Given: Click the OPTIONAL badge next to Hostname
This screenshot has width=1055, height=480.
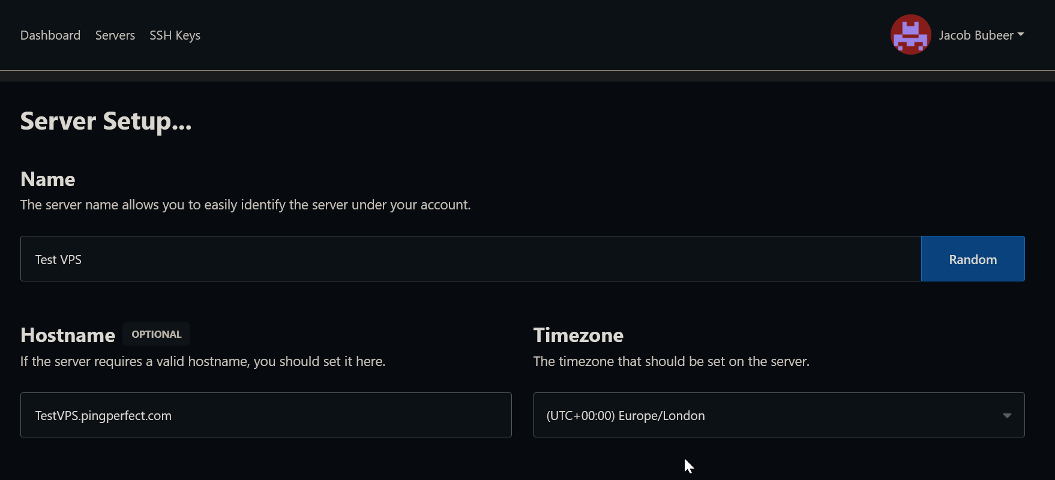Looking at the screenshot, I should [x=156, y=334].
